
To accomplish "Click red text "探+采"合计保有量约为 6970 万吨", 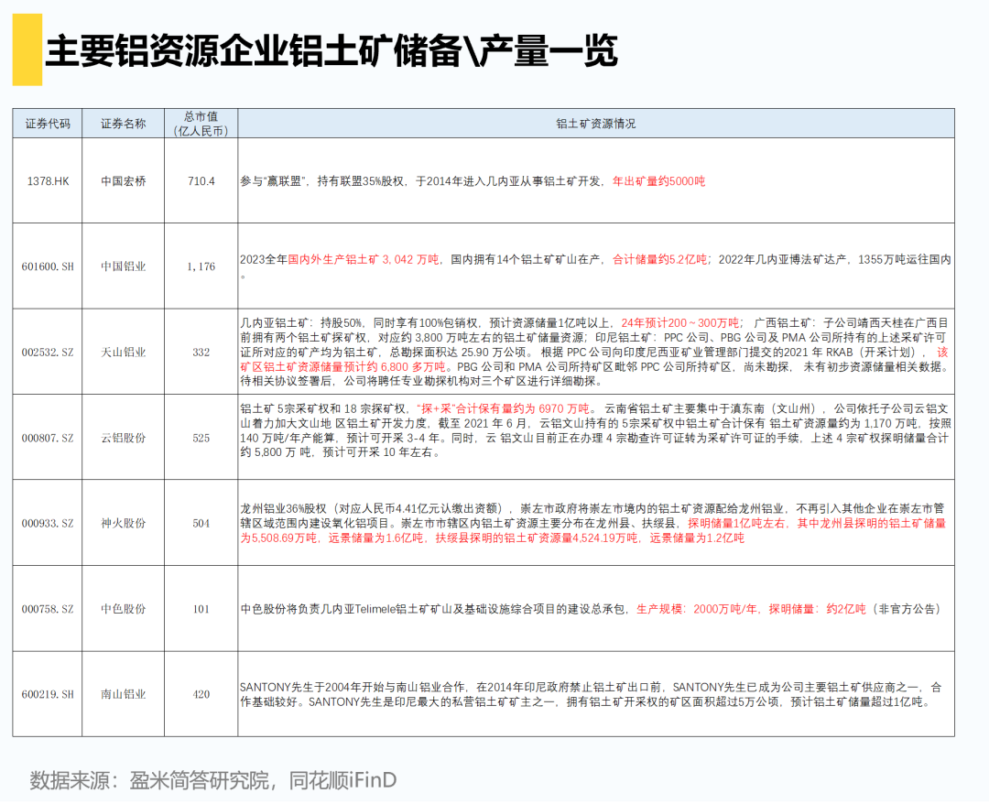I will click(505, 408).
